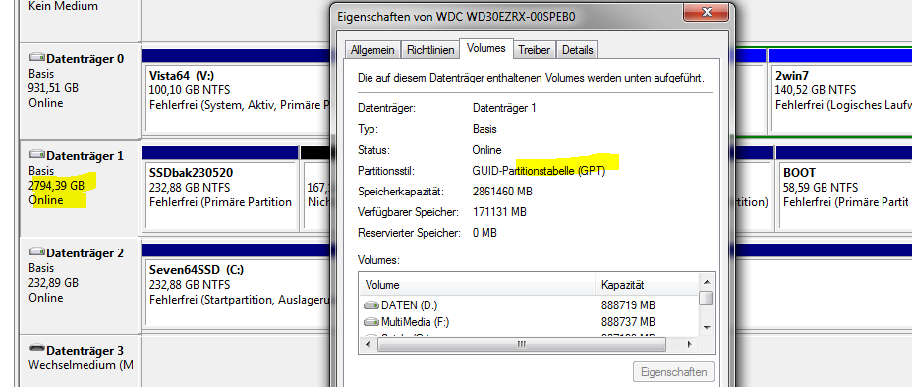Sort by the Kapazität column header
Screen dimensions: 912x387
click(x=647, y=285)
